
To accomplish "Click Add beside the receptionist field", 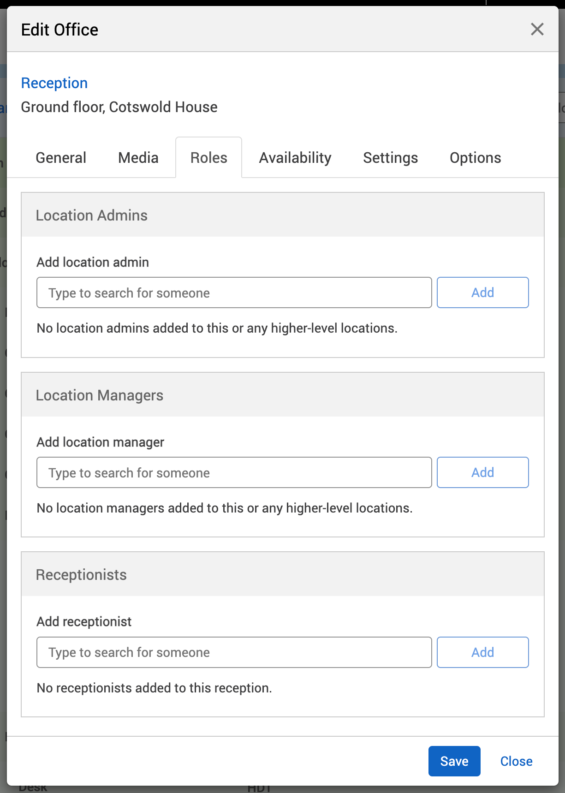I will click(x=482, y=652).
